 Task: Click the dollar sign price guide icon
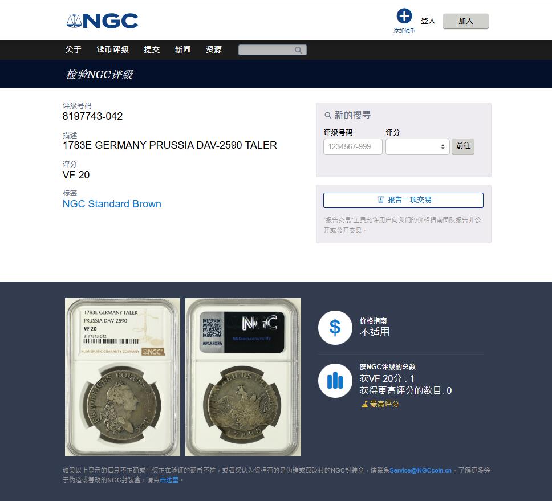click(335, 327)
